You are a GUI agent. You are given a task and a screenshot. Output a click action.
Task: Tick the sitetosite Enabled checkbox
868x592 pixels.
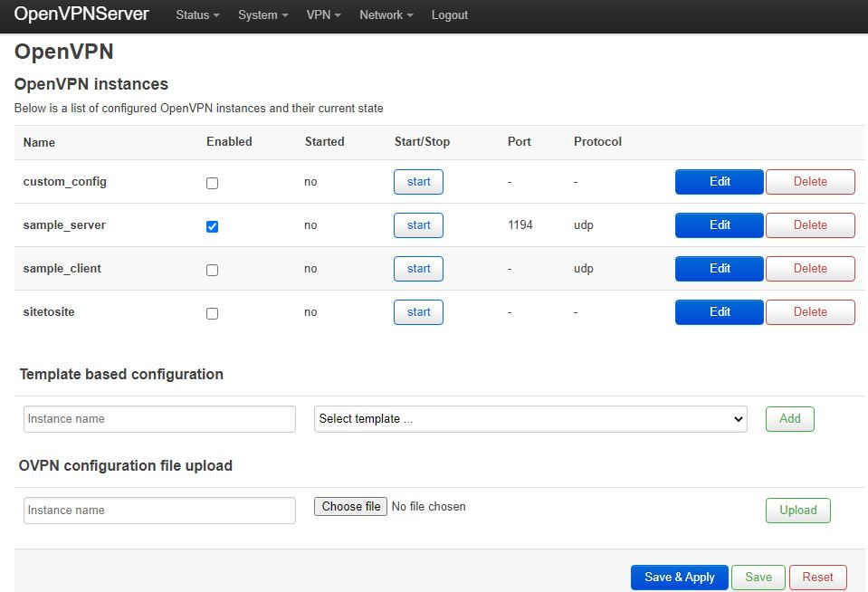[212, 313]
